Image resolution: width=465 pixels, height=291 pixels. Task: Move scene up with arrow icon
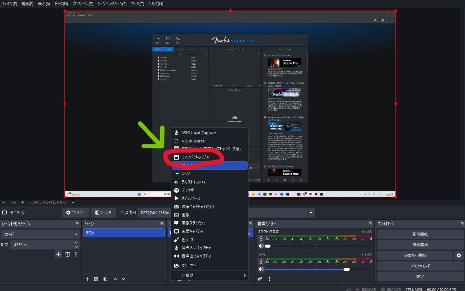[x=115, y=279]
